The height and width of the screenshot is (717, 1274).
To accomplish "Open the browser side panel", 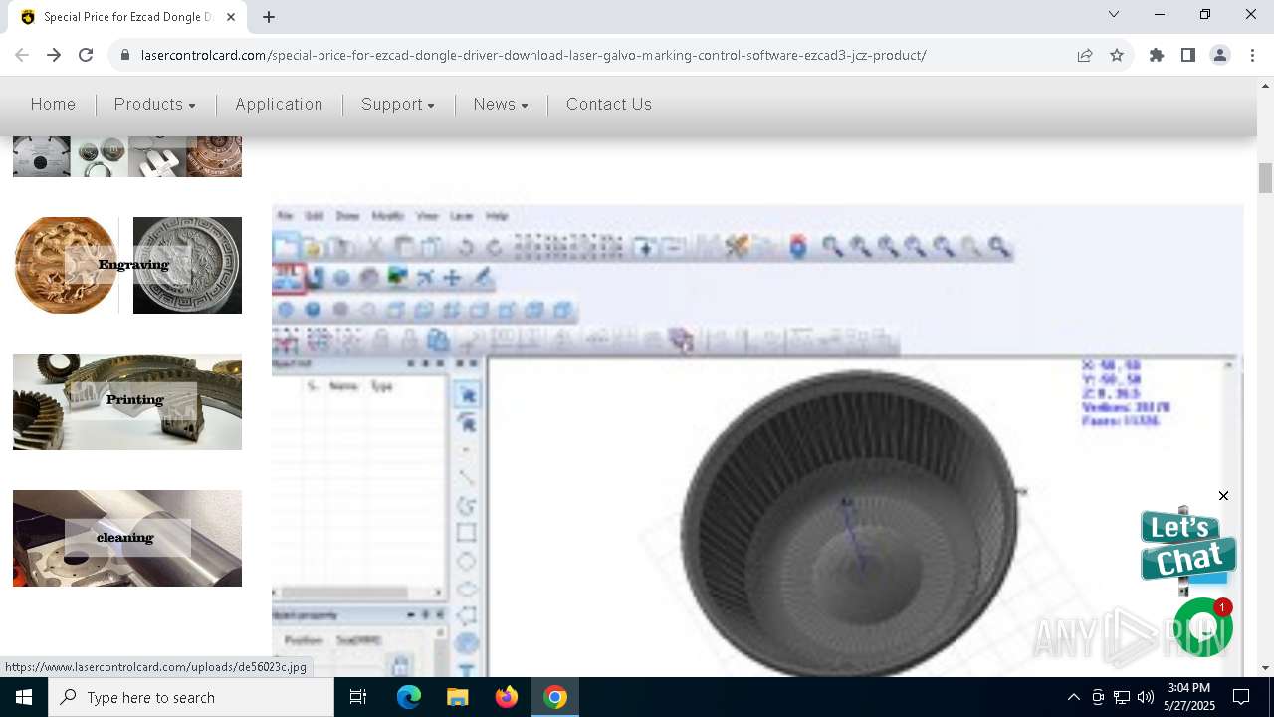I will [x=1188, y=55].
